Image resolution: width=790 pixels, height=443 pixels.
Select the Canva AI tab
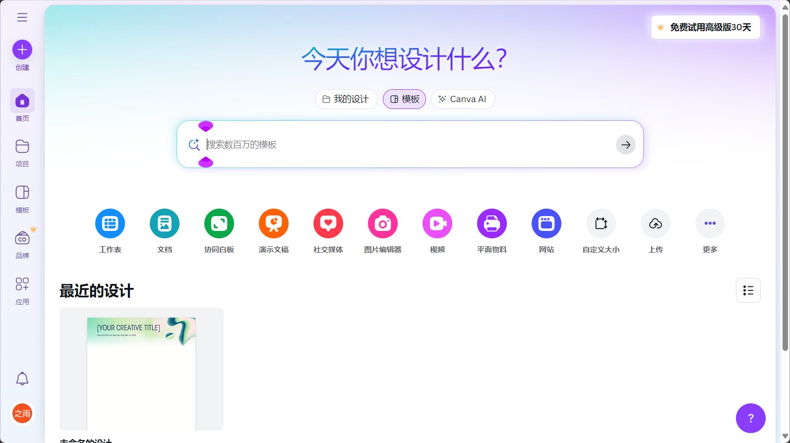tap(463, 99)
